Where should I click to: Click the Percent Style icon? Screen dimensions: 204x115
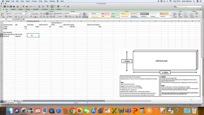pos(70,16)
